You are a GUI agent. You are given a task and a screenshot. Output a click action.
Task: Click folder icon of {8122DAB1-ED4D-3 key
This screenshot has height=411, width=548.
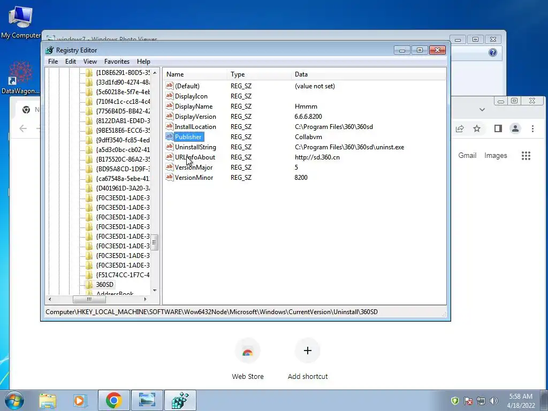pos(89,121)
